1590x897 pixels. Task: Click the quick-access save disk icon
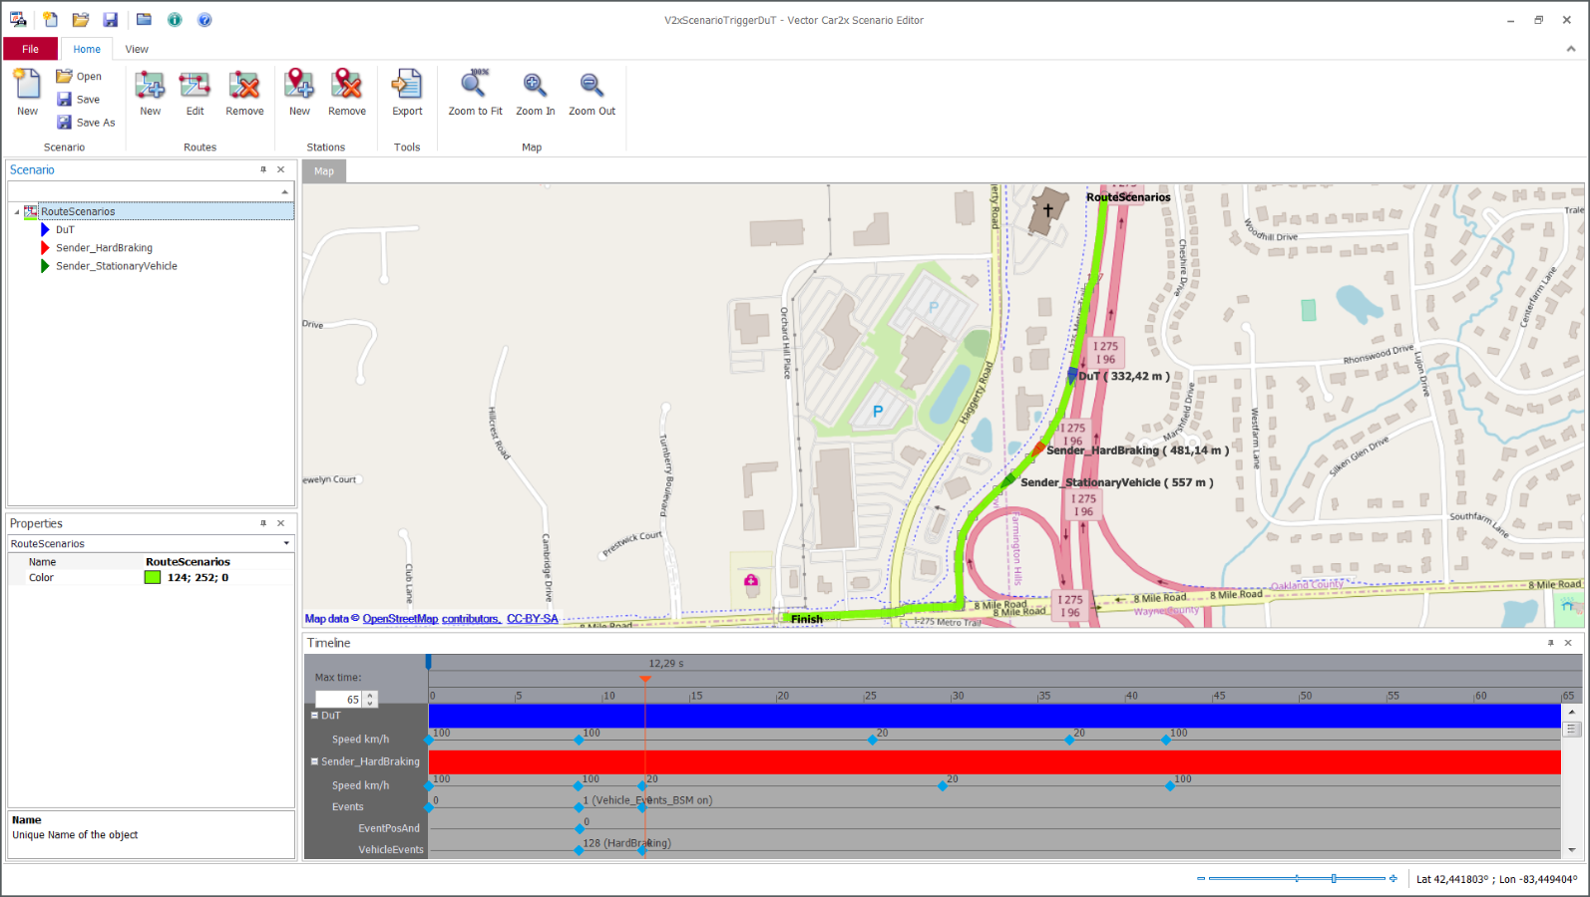click(111, 19)
